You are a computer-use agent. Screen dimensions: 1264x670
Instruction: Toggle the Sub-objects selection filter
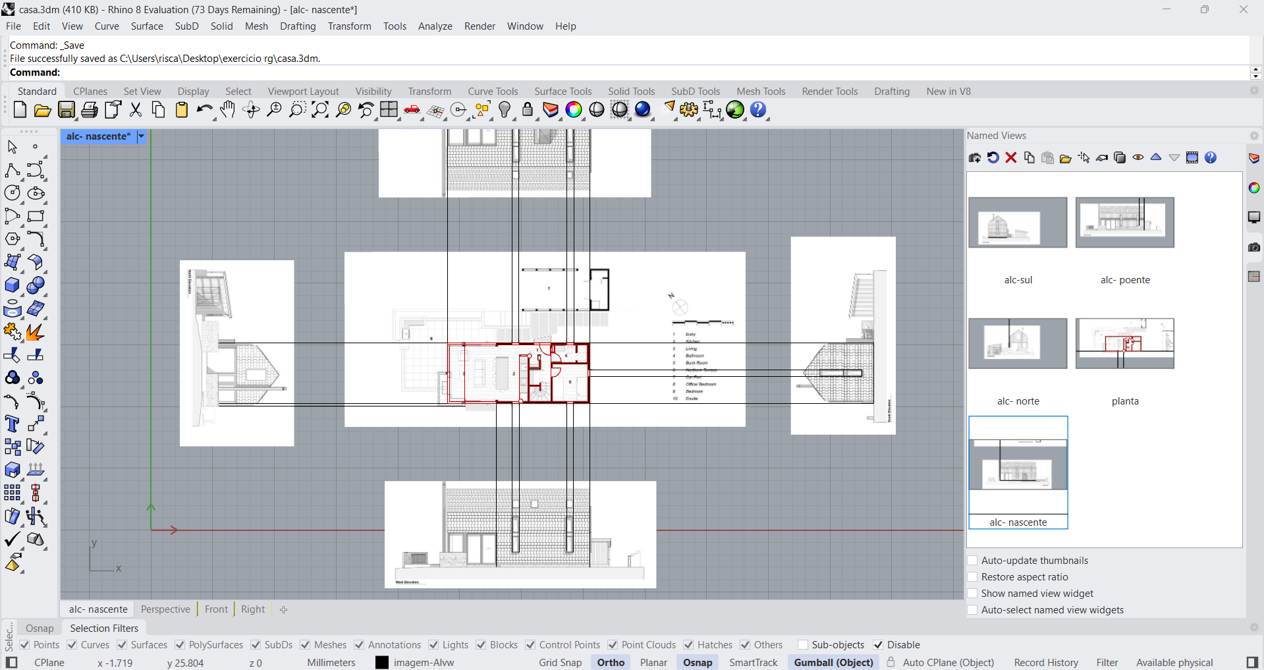pyautogui.click(x=803, y=645)
